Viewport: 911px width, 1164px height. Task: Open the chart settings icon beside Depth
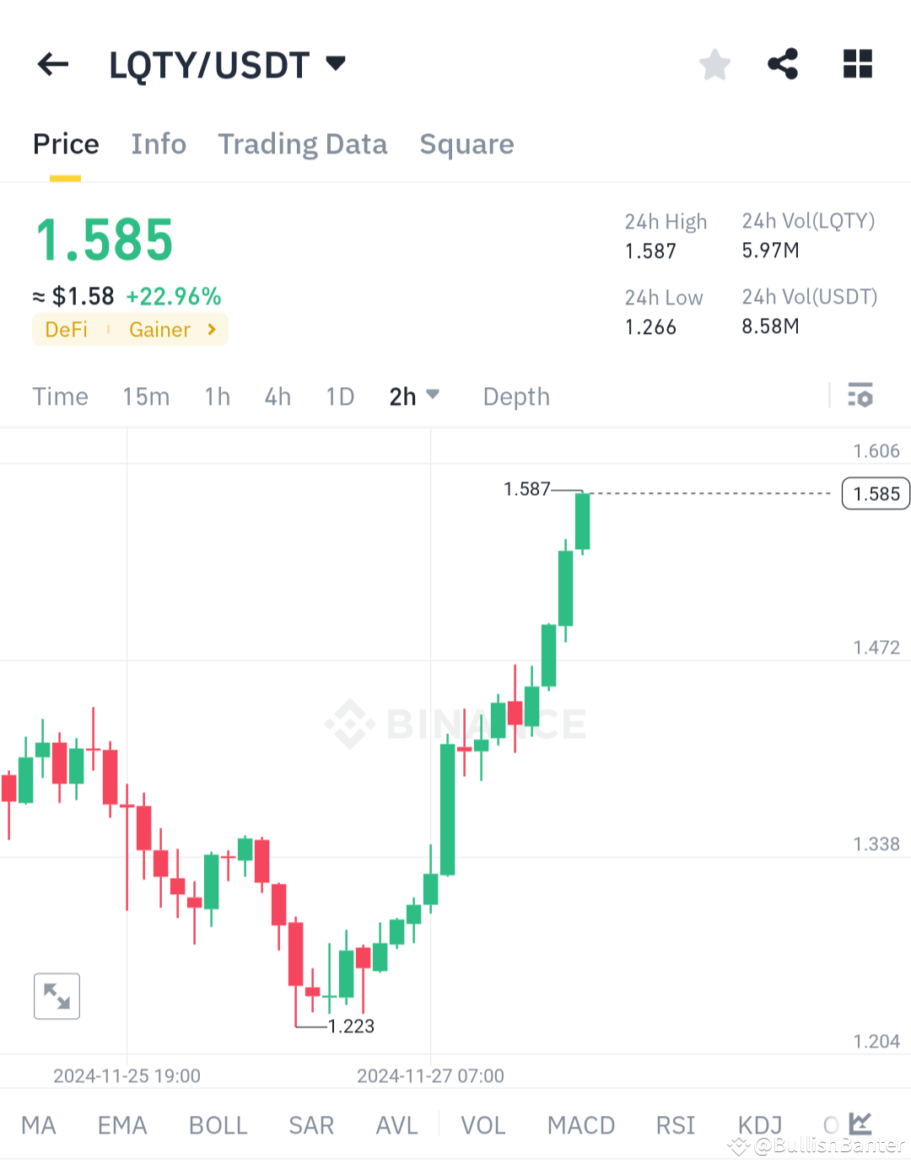click(x=860, y=396)
